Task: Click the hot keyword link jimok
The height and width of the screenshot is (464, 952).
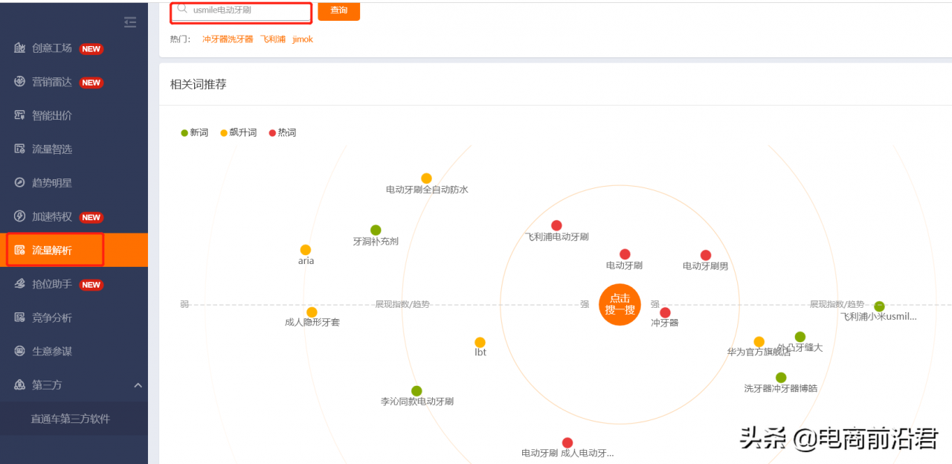Action: (303, 39)
